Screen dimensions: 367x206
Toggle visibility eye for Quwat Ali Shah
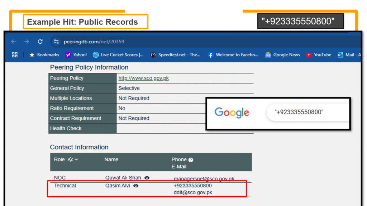coord(147,178)
